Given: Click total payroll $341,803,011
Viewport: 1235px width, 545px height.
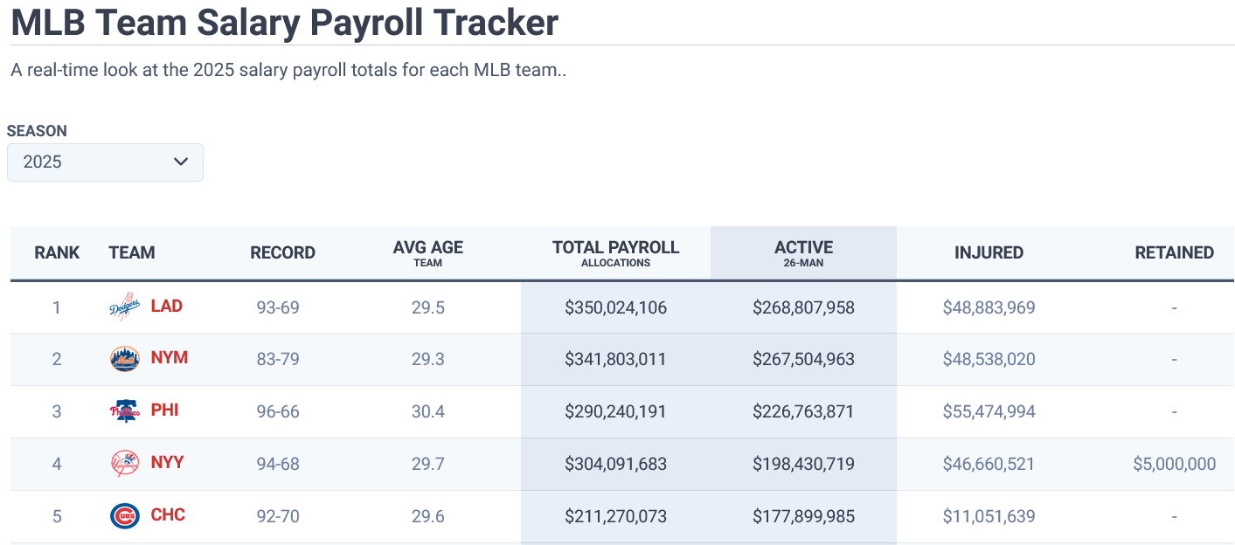Looking at the screenshot, I should coord(615,359).
